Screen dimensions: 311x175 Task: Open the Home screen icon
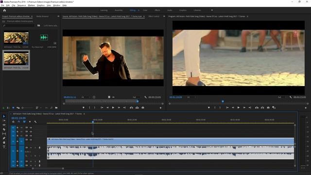[x=4, y=10]
